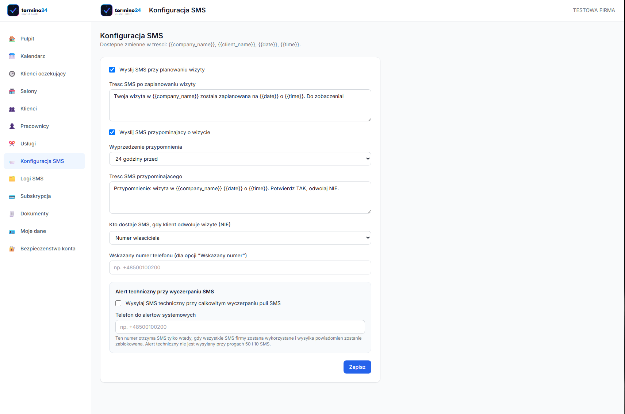This screenshot has height=414, width=625.
Task: Open Moje dane page
Action: click(x=44, y=231)
